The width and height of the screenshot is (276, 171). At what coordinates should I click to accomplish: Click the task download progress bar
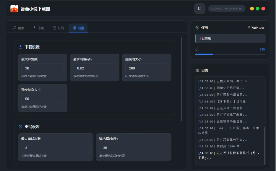(231, 54)
